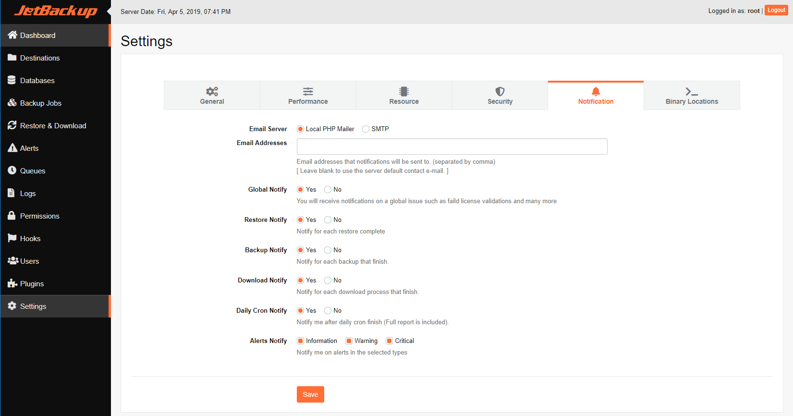Screen dimensions: 793x416
Task: Open the General settings tab
Action: pos(212,96)
